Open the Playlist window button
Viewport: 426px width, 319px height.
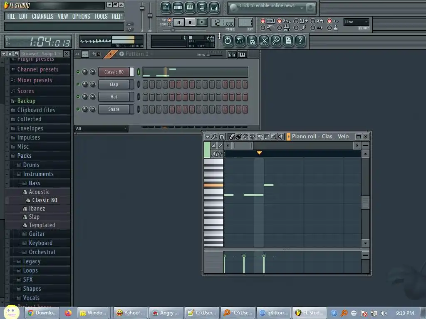[x=166, y=7]
